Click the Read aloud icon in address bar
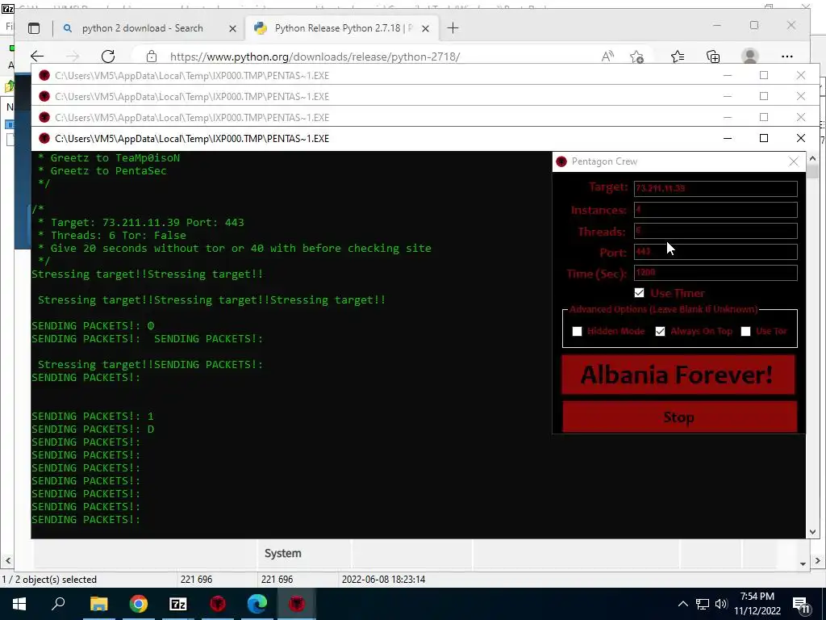This screenshot has width=826, height=620. (607, 57)
